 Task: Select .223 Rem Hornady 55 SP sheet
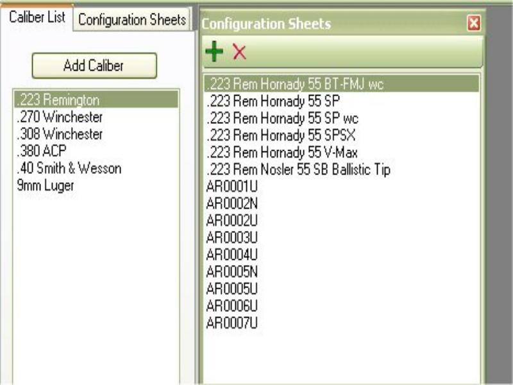342,101
